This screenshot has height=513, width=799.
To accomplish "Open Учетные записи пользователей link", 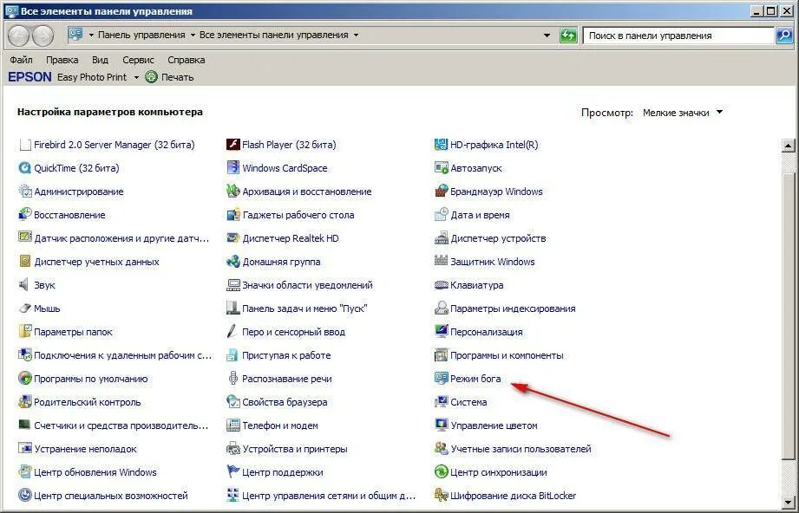I will tap(521, 449).
